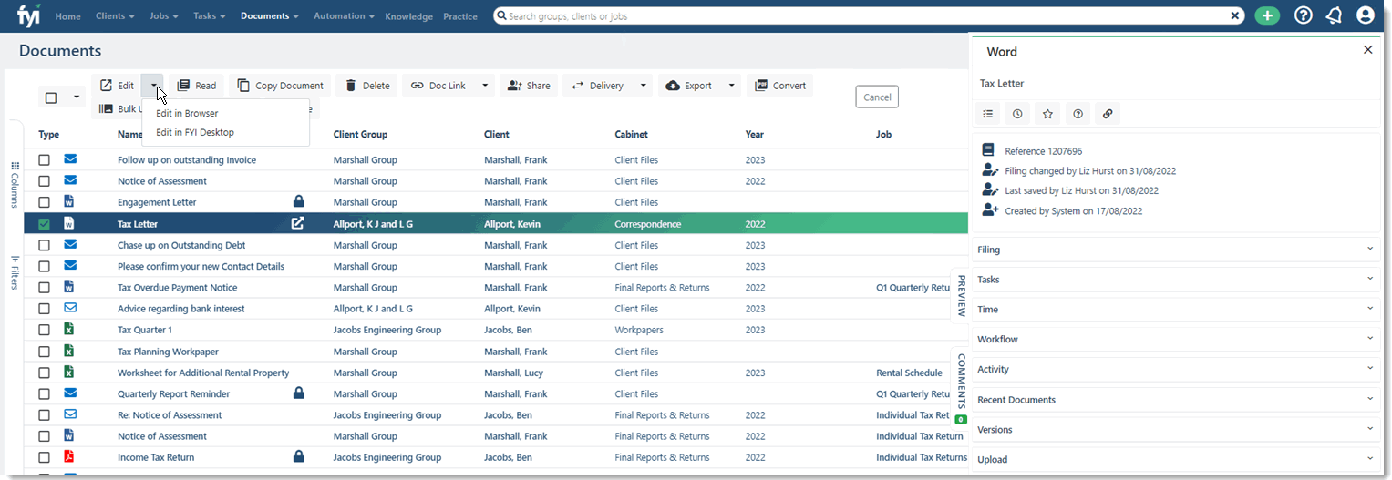Click the green plus create button
Image resolution: width=1392 pixels, height=480 pixels.
click(1267, 16)
